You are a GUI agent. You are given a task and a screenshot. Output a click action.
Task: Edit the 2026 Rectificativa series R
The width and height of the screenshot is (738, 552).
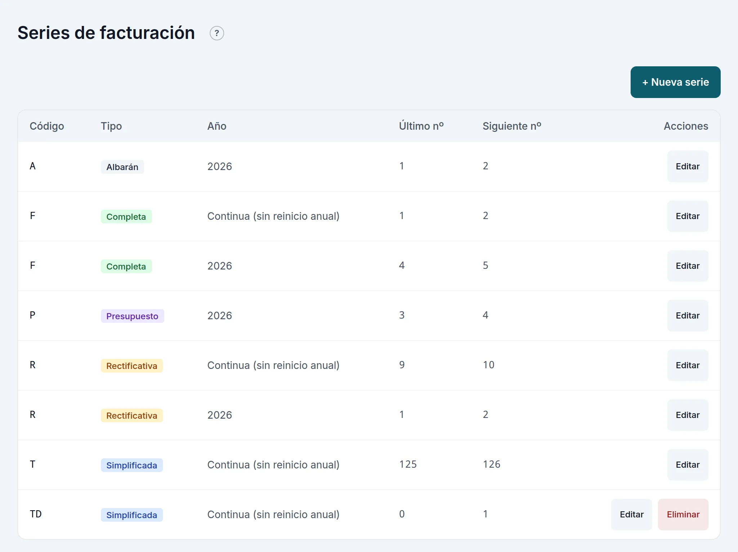click(x=688, y=415)
